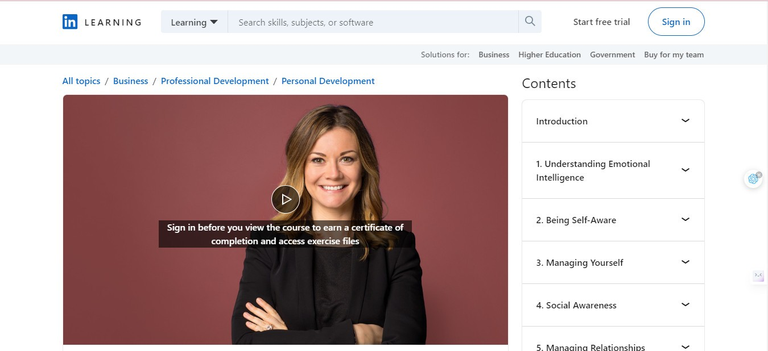Play the course preview video

286,199
